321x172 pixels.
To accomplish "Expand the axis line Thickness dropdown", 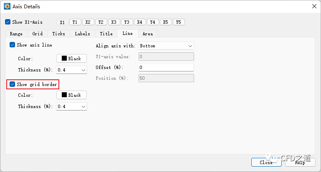I will pos(71,70).
